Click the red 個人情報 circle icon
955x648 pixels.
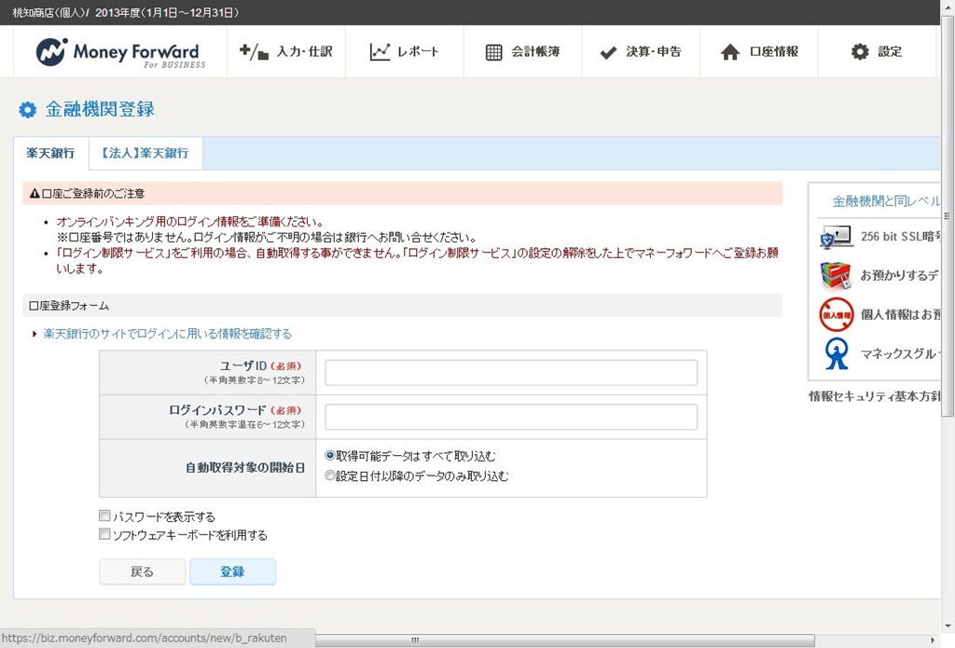[x=837, y=315]
